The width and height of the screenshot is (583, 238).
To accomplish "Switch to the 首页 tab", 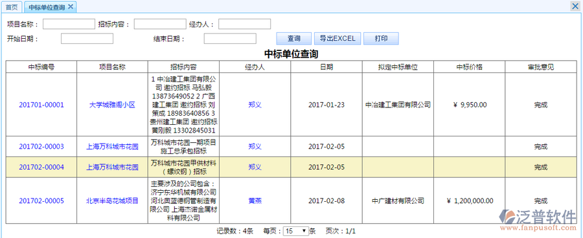I will (12, 7).
